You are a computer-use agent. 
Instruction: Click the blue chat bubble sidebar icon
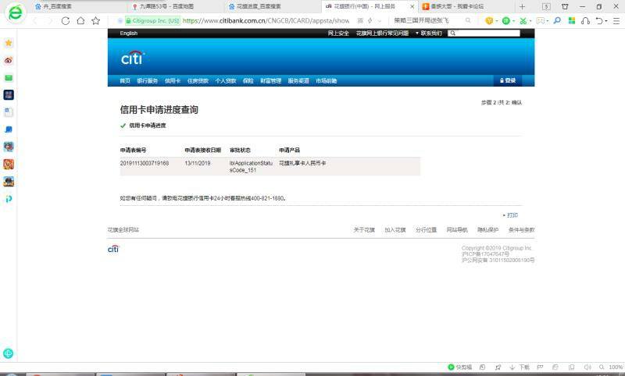pos(9,129)
